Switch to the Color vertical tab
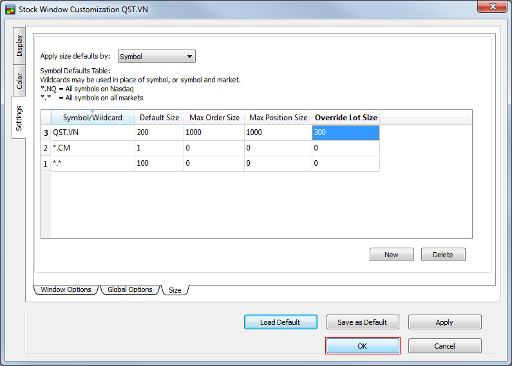Screen dimensions: 512x366 pyautogui.click(x=19, y=81)
